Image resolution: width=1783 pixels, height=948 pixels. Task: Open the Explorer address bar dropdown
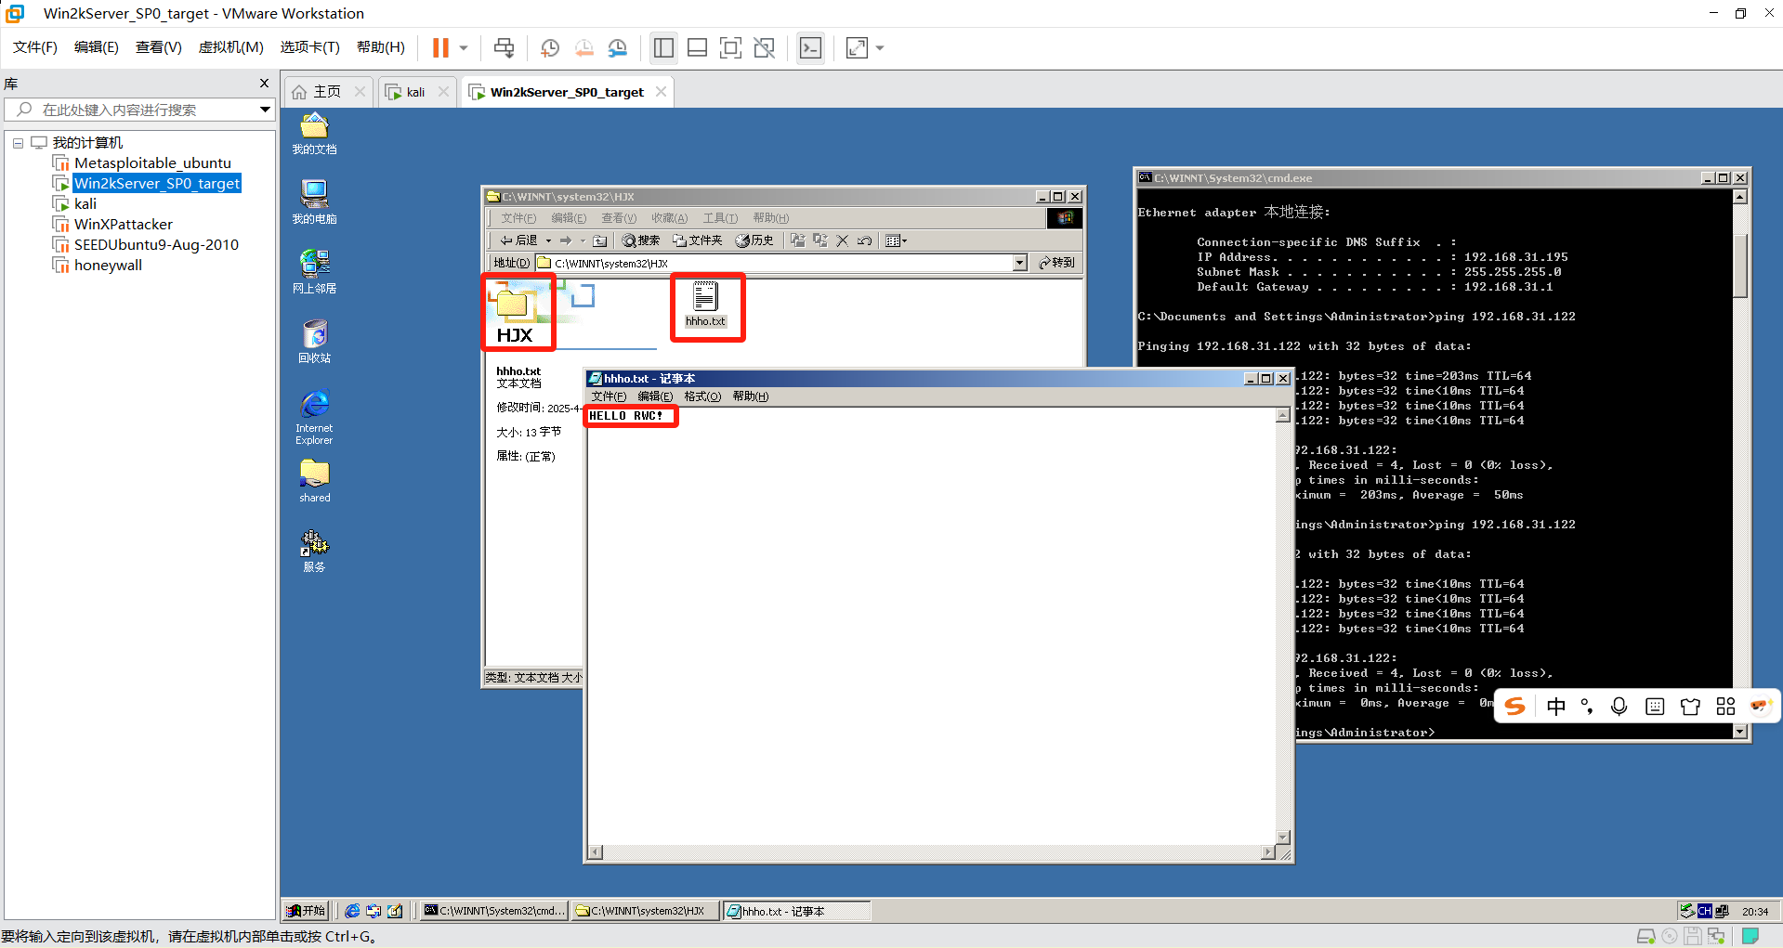coord(1019,263)
